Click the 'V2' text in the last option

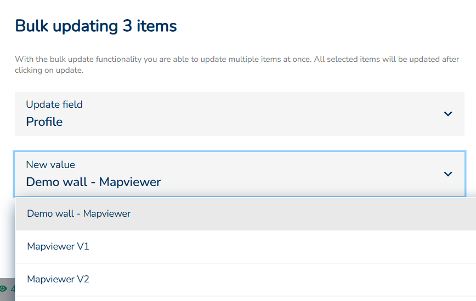point(83,279)
